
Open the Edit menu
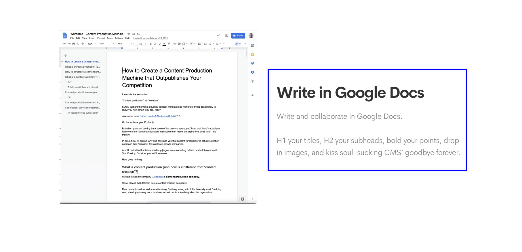[x=78, y=38]
